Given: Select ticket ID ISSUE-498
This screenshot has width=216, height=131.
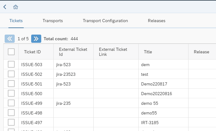Looking at the screenshot, I should coord(32,113).
